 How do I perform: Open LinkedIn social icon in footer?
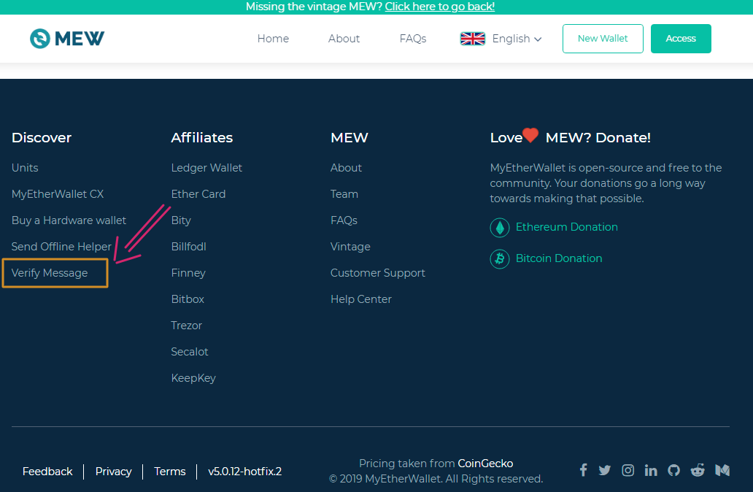point(651,470)
